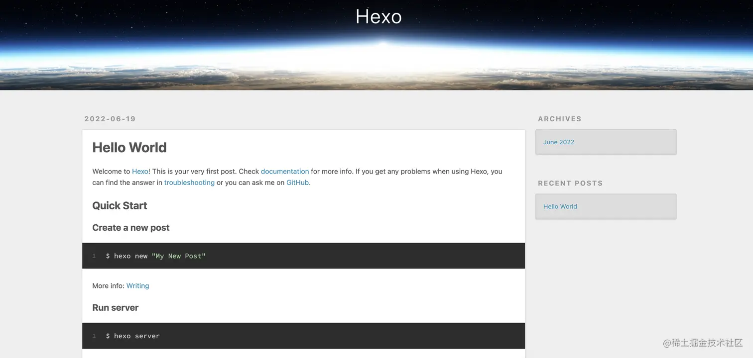The width and height of the screenshot is (753, 358).
Task: Select the June 2022 archive entry
Action: point(559,142)
